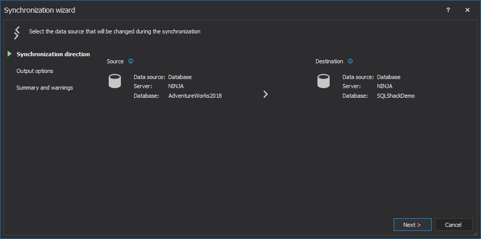Click the Source server NINJA value

pyautogui.click(x=176, y=86)
